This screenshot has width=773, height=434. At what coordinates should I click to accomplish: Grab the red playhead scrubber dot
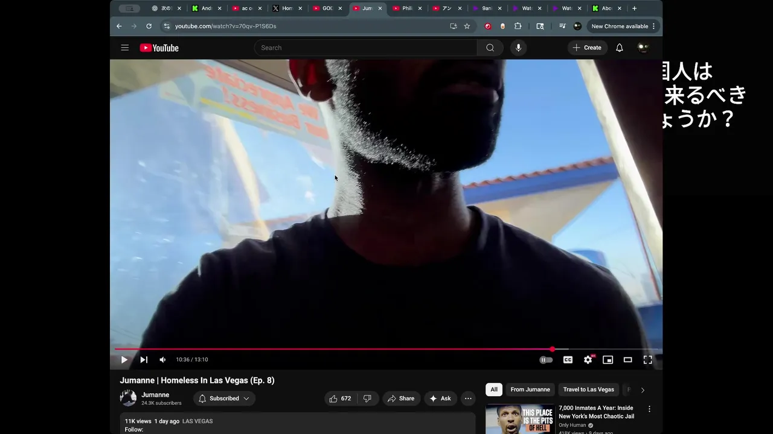552,349
